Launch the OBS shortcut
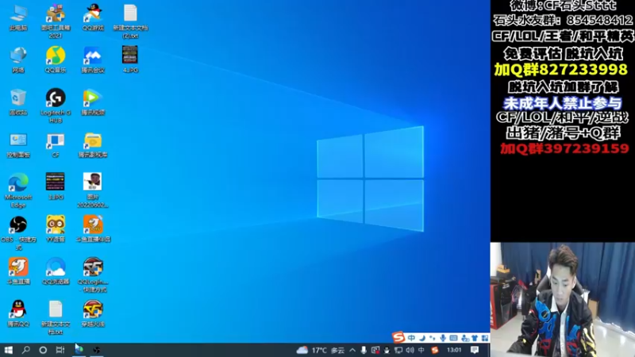Image resolution: width=635 pixels, height=357 pixels. [x=18, y=232]
